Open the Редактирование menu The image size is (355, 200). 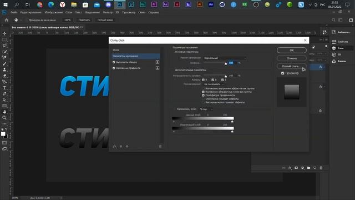[x=31, y=12]
